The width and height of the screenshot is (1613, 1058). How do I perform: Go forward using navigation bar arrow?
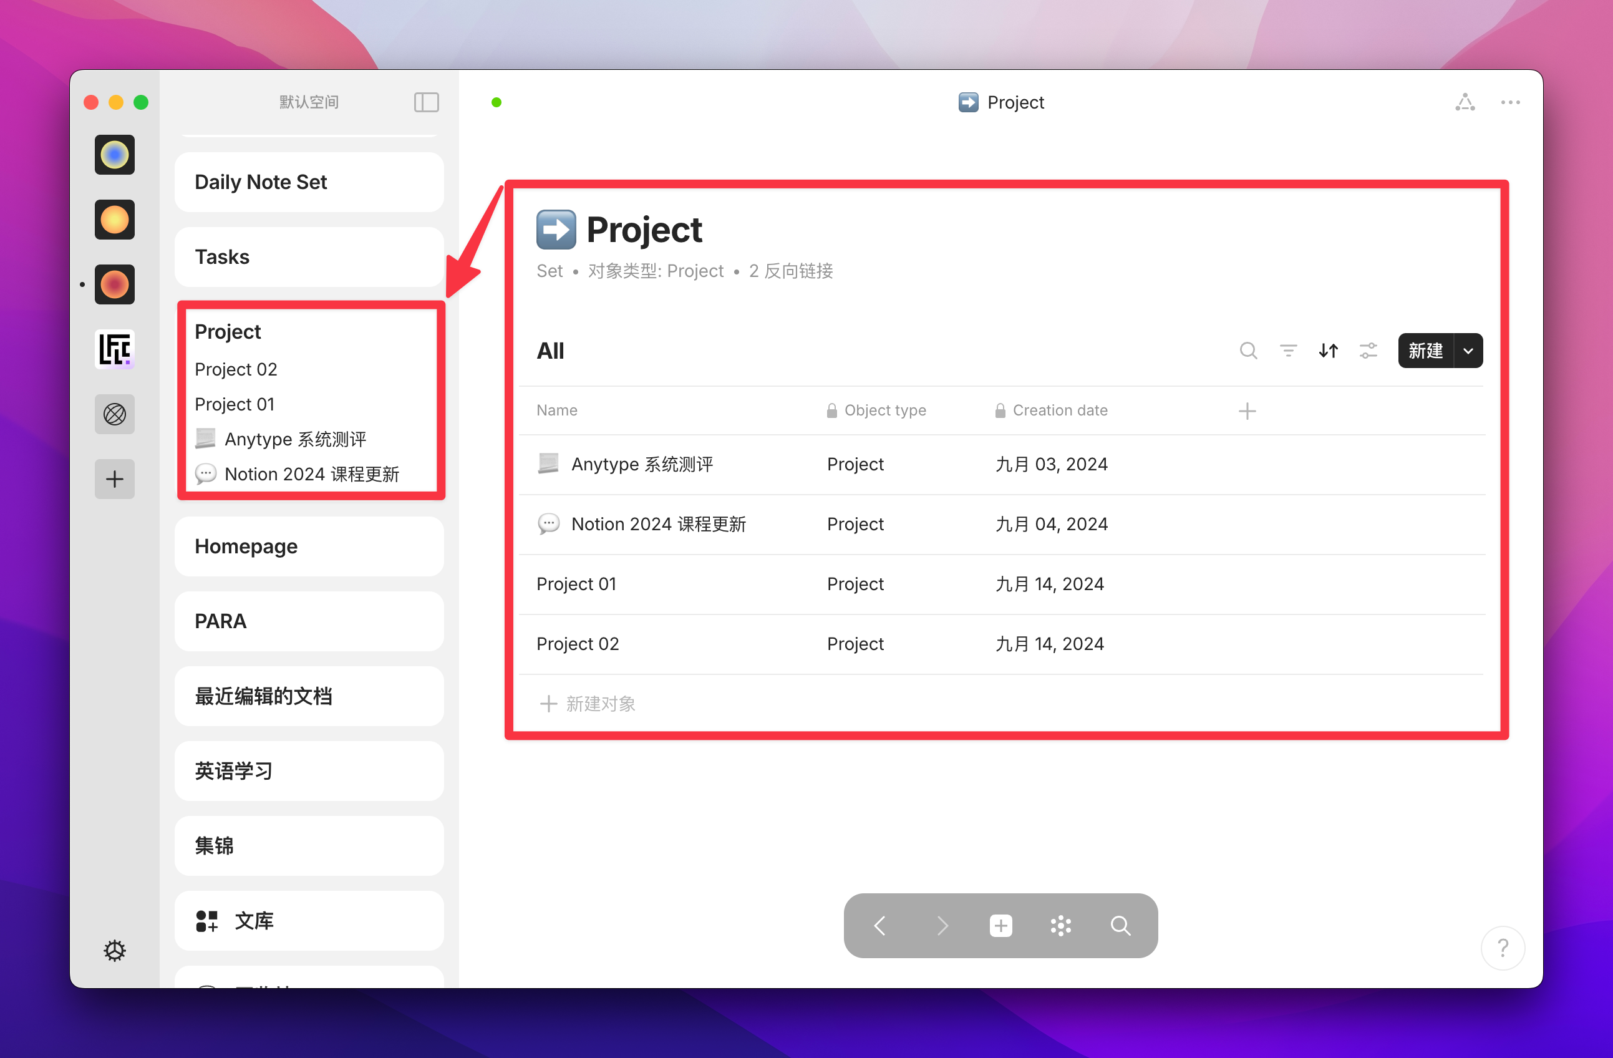click(x=941, y=925)
